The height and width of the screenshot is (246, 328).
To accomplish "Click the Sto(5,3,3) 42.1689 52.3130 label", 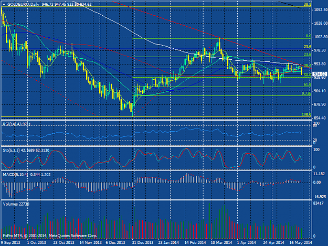I will 26,151.
